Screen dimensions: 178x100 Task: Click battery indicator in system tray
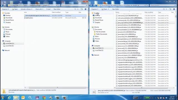point(147,97)
